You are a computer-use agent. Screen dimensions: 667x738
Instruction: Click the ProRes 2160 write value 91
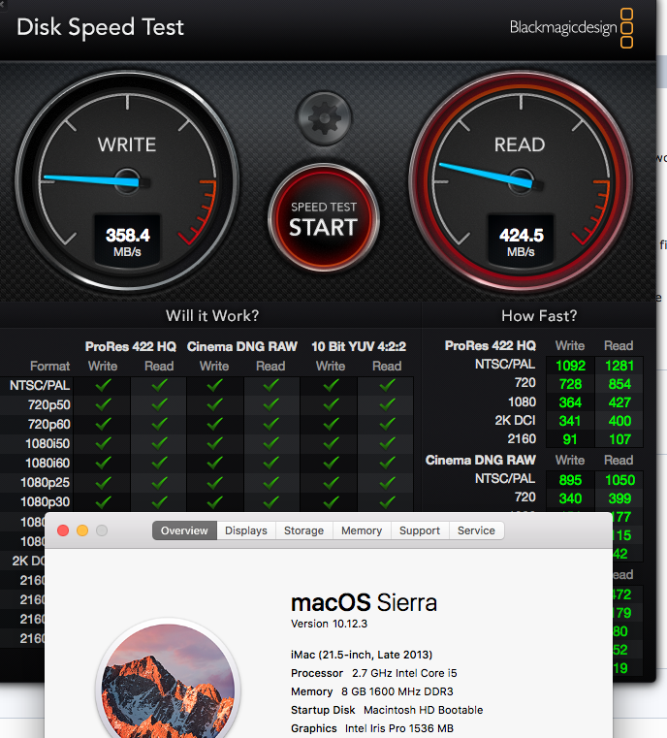[570, 439]
